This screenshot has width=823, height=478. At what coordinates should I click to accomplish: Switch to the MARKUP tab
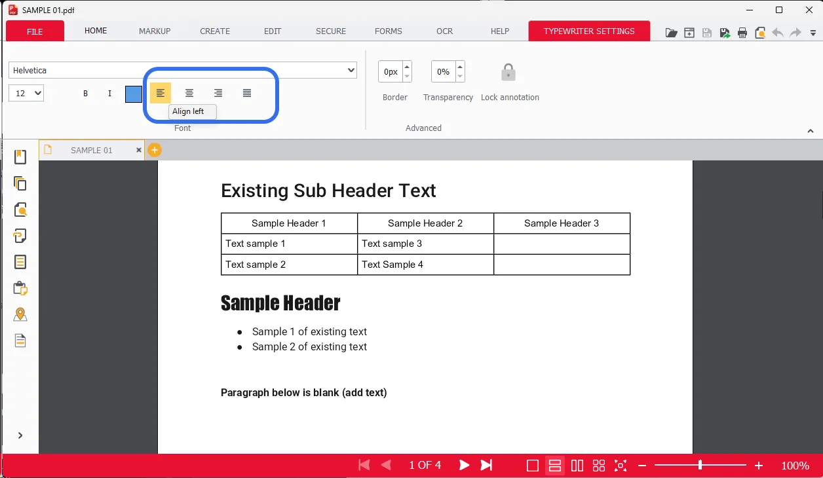coord(155,31)
